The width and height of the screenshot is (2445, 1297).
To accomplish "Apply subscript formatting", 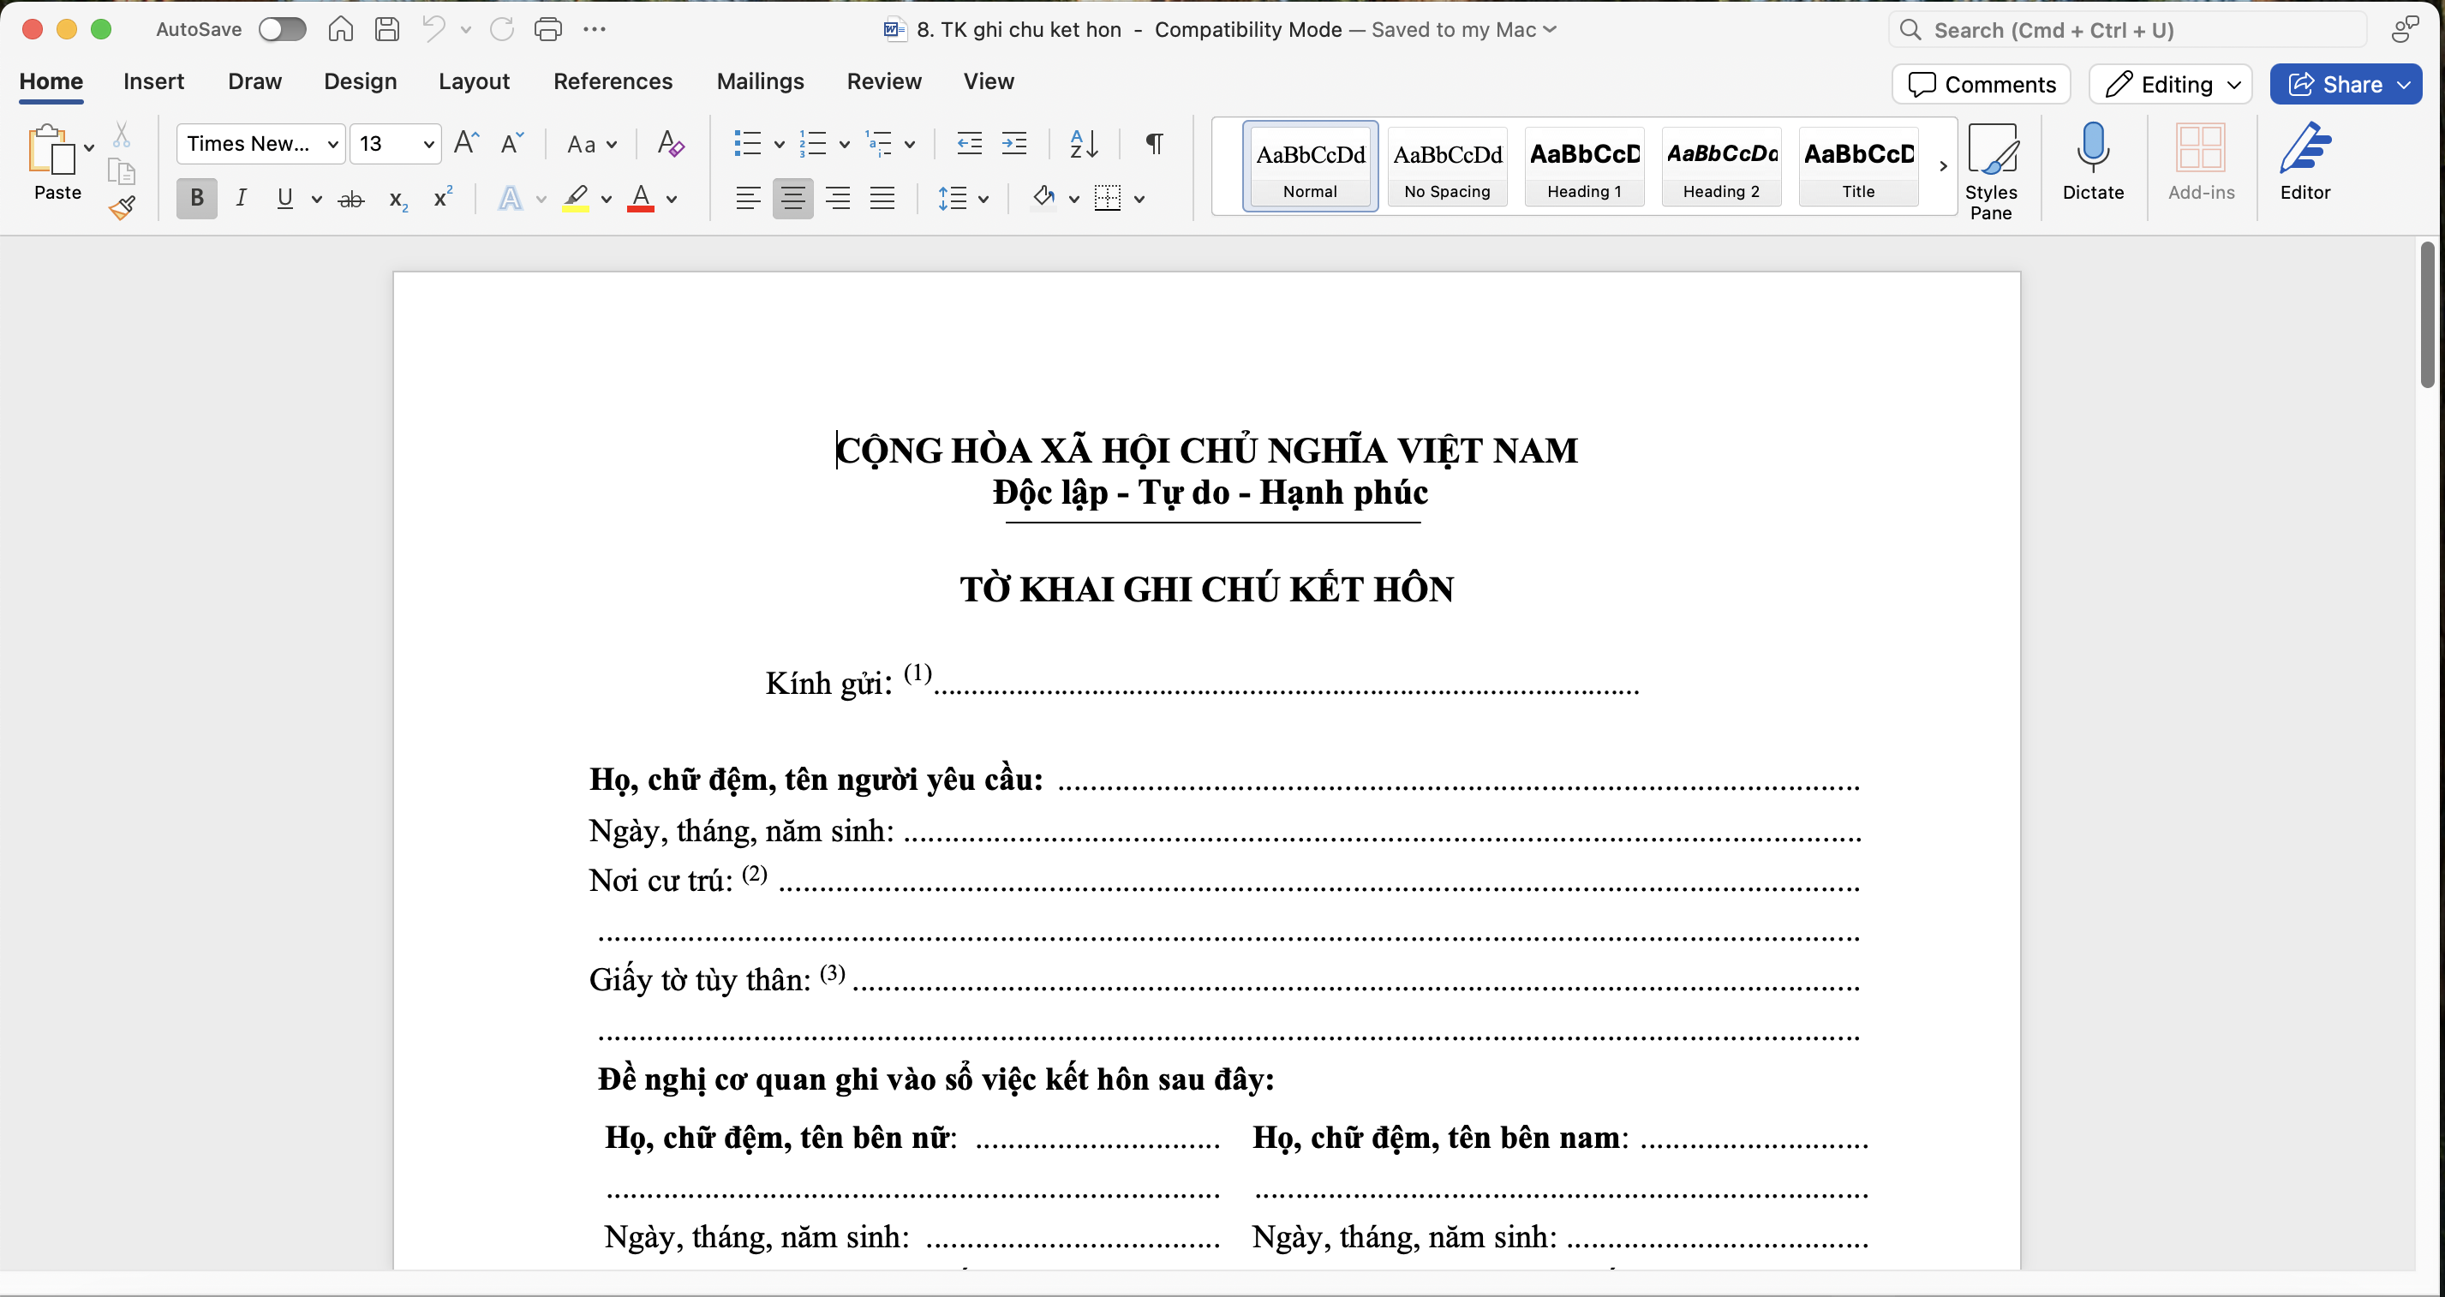I will (x=398, y=200).
